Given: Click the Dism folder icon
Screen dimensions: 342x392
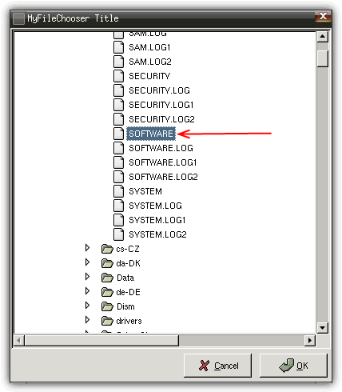Looking at the screenshot, I should click(x=107, y=306).
